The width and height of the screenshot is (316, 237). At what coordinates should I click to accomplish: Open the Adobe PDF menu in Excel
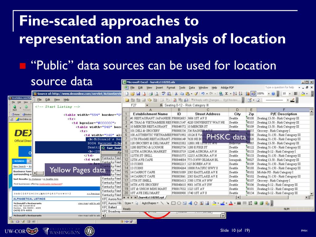pos(227,88)
